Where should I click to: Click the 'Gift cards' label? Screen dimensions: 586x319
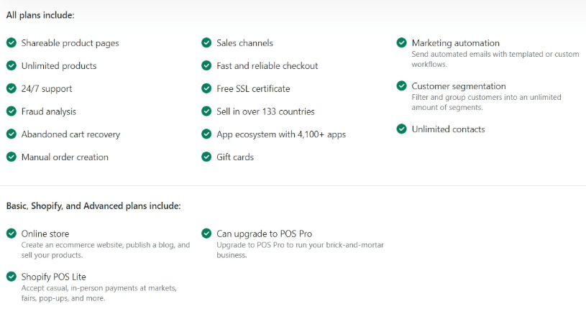click(235, 157)
